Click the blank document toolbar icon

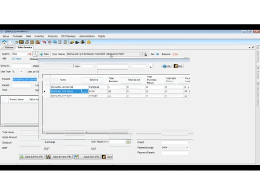(x=11, y=42)
